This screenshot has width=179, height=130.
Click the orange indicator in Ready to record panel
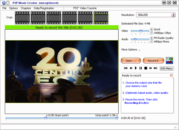171,75
